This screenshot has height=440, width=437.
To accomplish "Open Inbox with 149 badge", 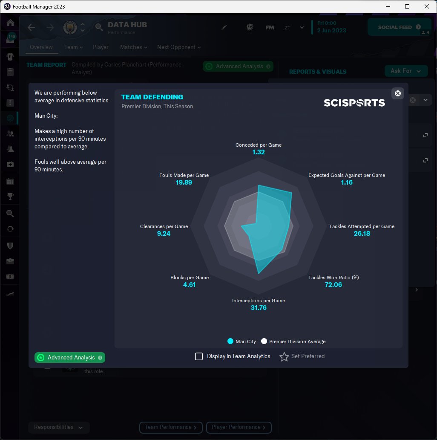I will click(x=10, y=39).
